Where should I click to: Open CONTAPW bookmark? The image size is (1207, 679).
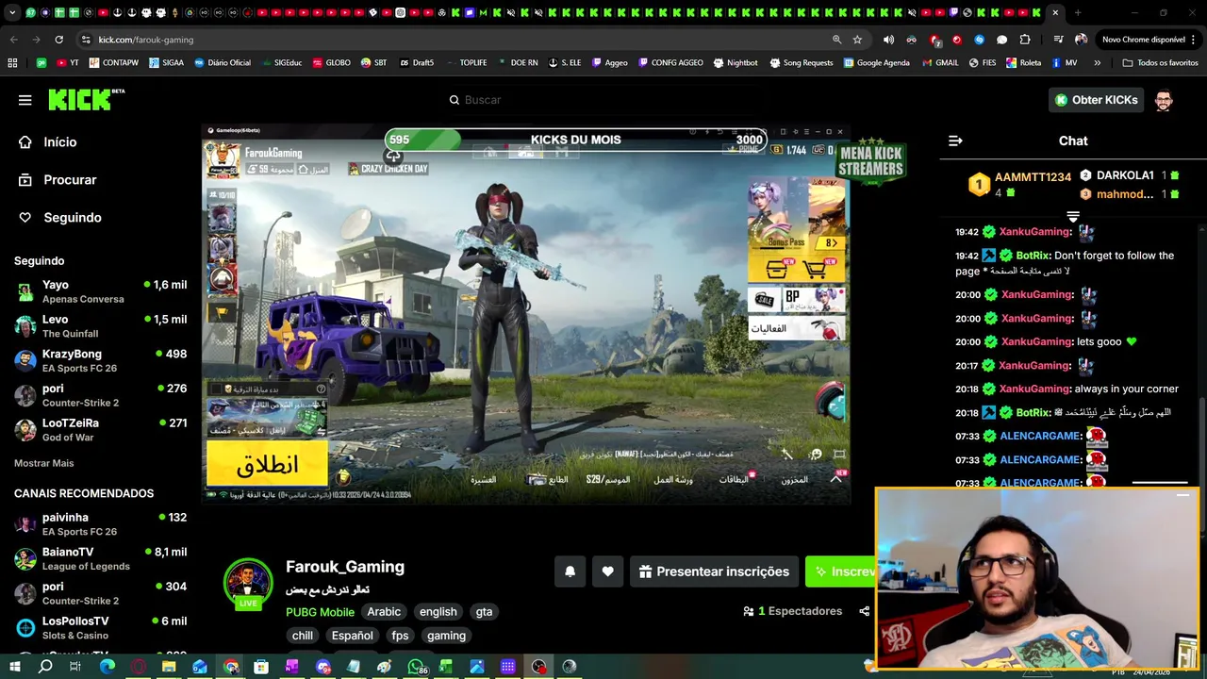pos(114,63)
